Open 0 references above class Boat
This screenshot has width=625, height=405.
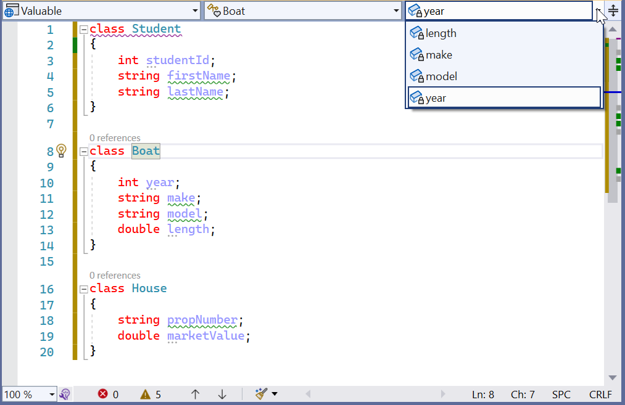click(x=115, y=138)
